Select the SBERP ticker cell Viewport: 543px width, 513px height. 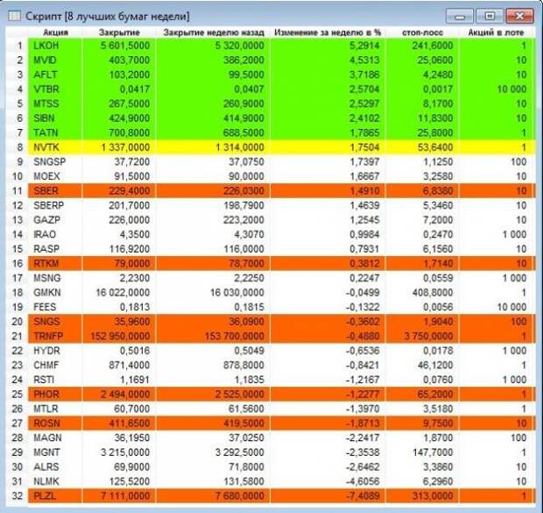point(55,205)
